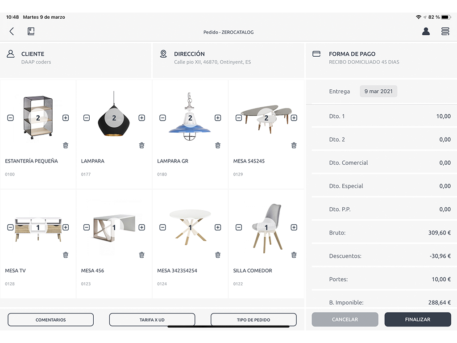Decrease quantity of SILLA COMEDOR
The width and height of the screenshot is (457, 343).
239,227
